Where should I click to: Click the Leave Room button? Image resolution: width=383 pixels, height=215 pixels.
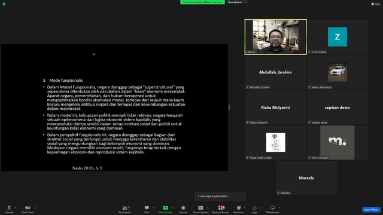[x=371, y=210]
